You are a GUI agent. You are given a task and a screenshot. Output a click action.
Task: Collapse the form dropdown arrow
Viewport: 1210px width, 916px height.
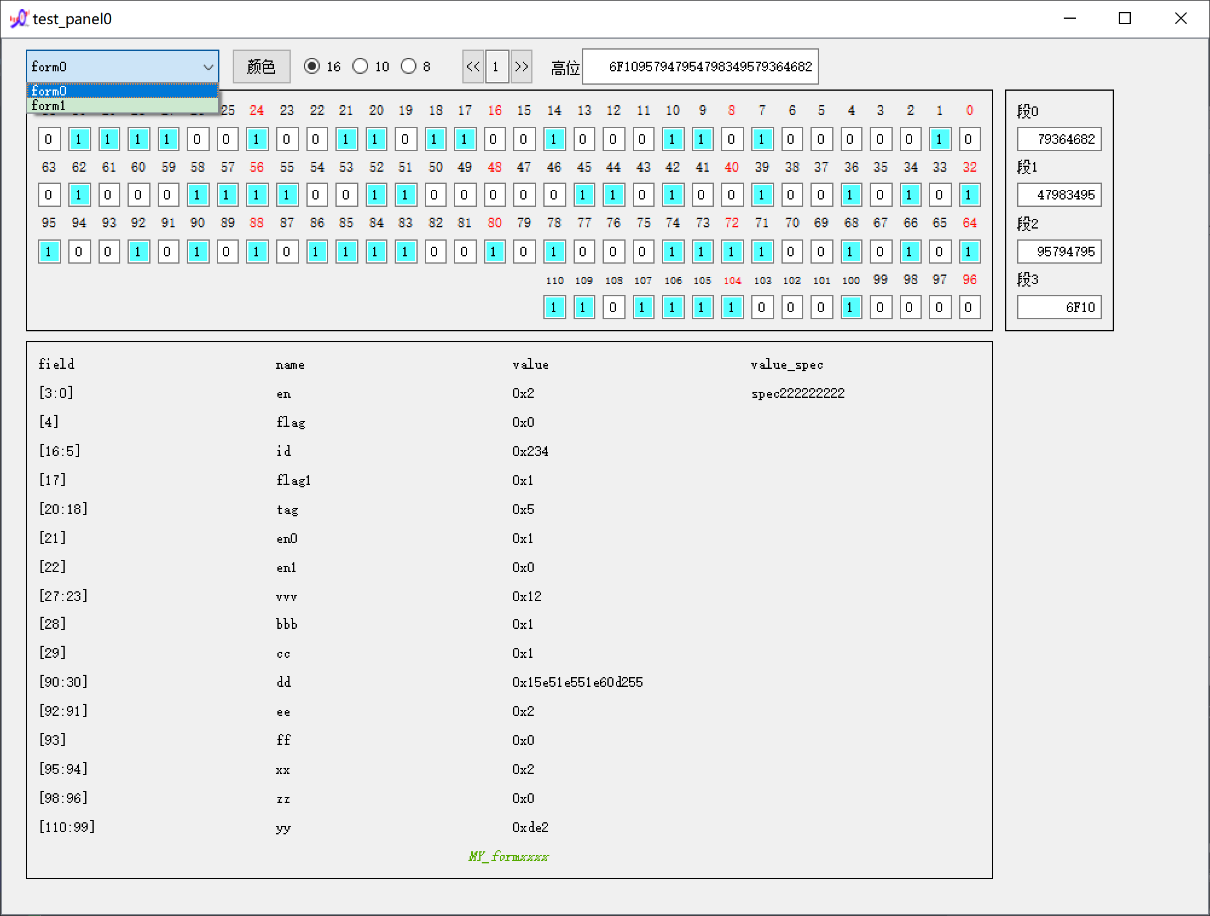pos(208,67)
